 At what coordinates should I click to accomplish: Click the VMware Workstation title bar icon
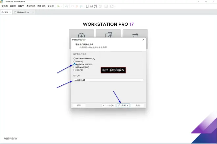coord(2,2)
